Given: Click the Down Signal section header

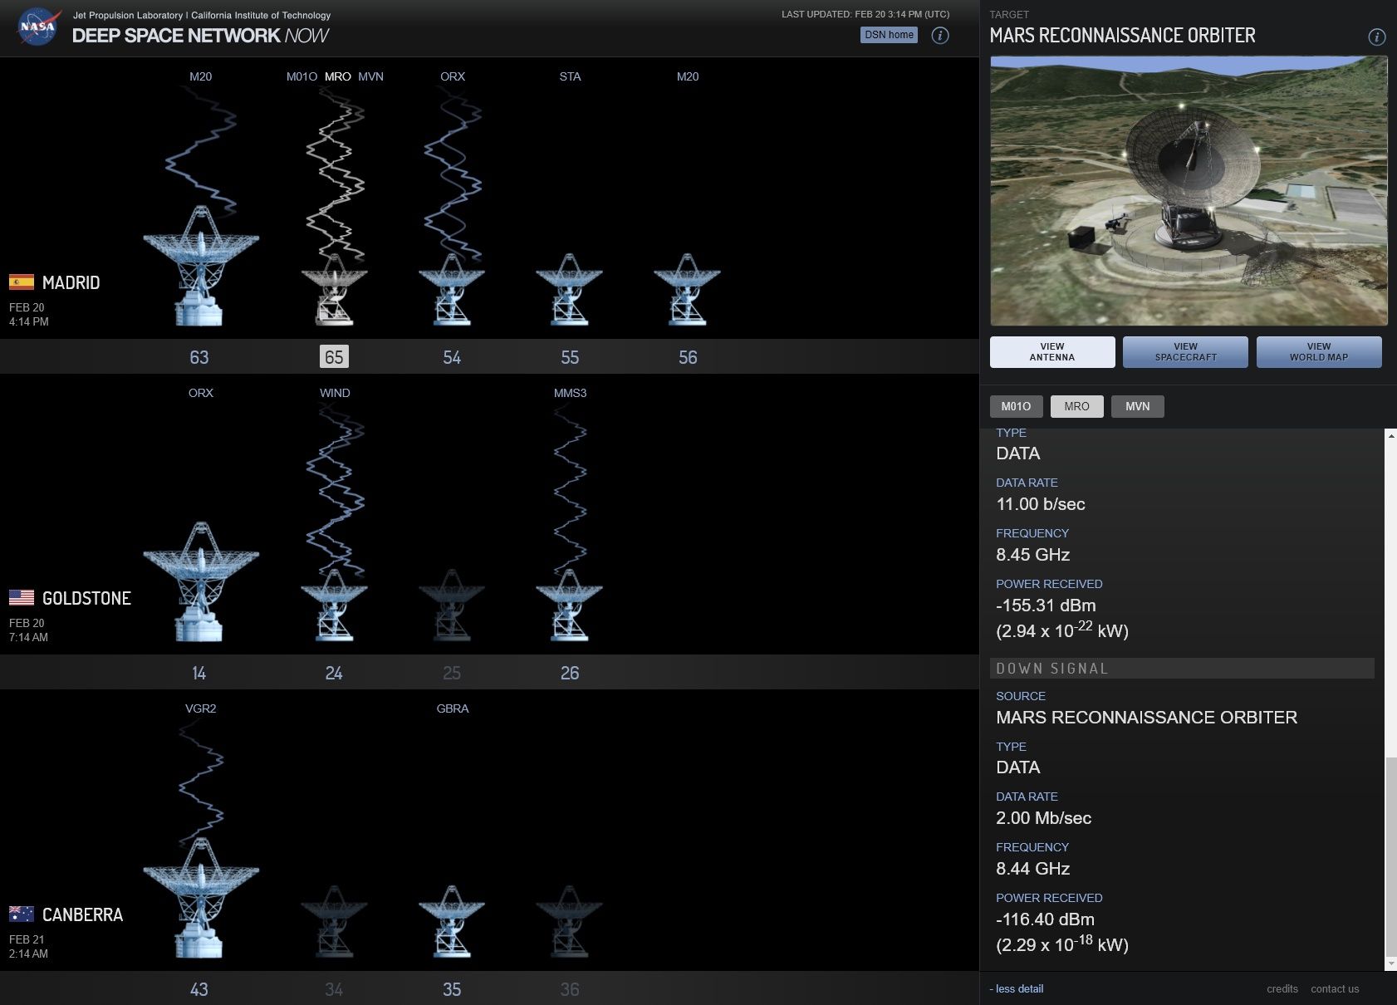Looking at the screenshot, I should (x=1182, y=669).
